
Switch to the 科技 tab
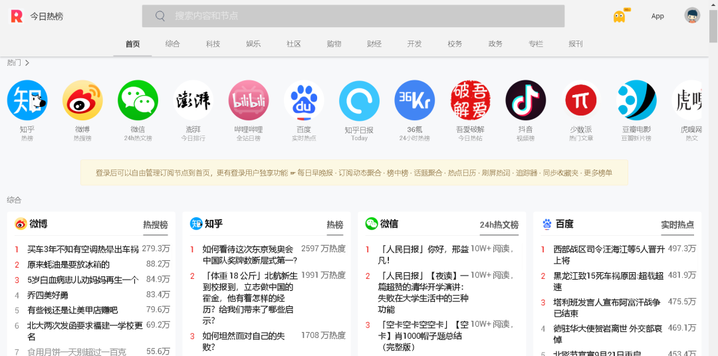tap(213, 44)
